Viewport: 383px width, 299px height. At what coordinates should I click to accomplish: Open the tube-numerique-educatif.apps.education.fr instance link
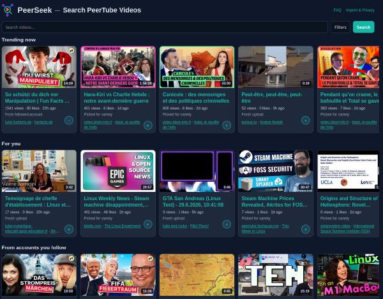[x=26, y=228]
